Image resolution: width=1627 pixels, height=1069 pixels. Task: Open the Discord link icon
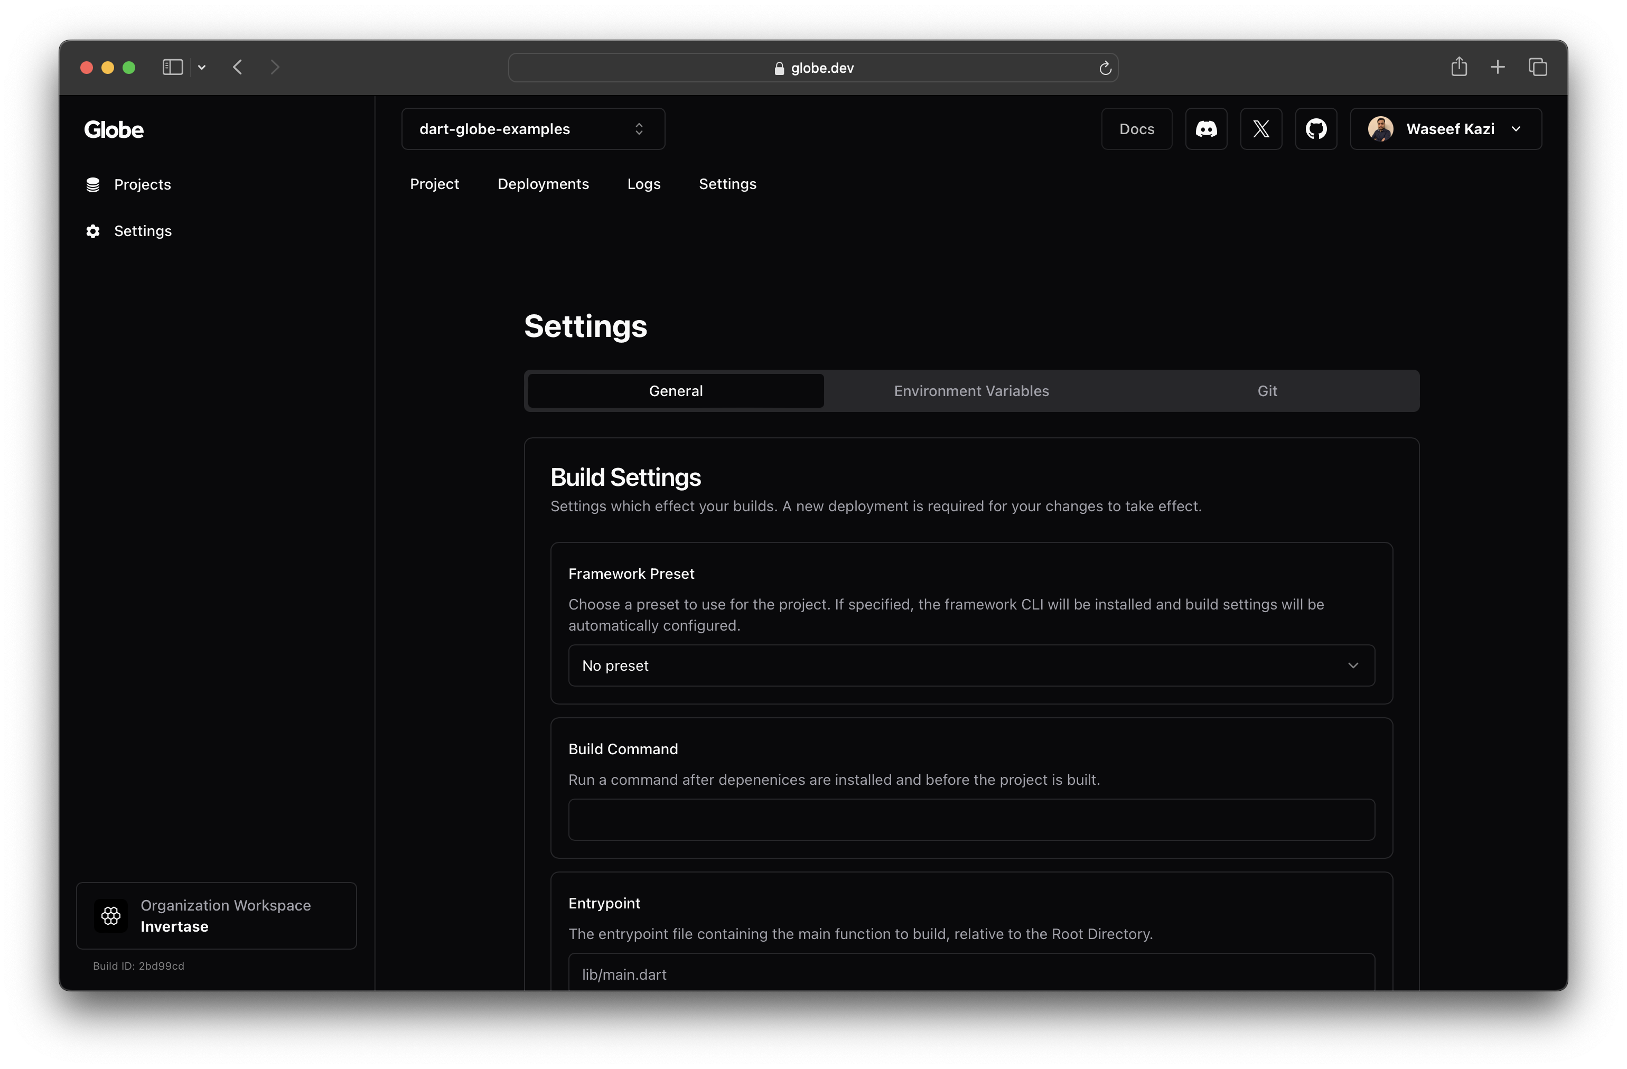tap(1206, 128)
